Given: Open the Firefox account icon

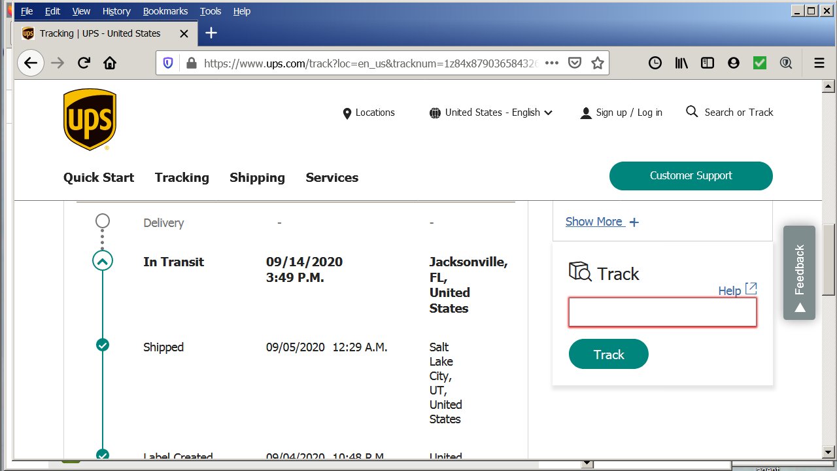Looking at the screenshot, I should 733,63.
